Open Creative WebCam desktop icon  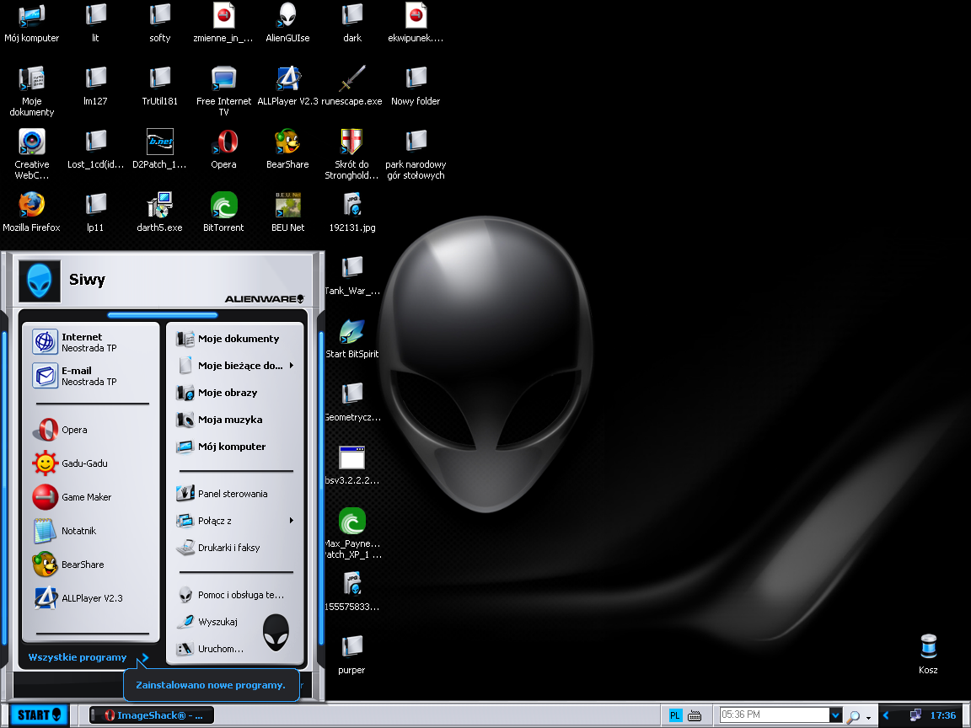click(x=31, y=142)
